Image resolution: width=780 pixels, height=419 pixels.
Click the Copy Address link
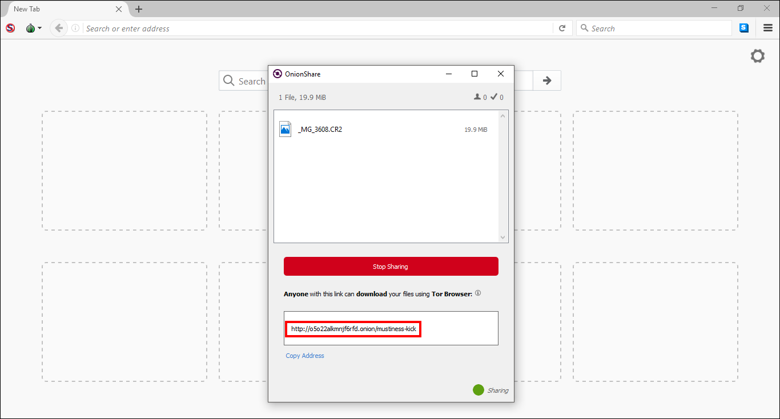point(305,356)
